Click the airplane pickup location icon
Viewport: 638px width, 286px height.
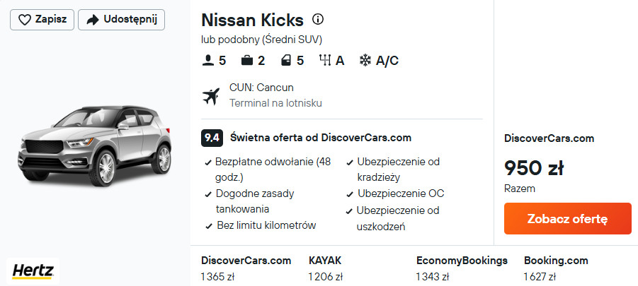click(211, 95)
